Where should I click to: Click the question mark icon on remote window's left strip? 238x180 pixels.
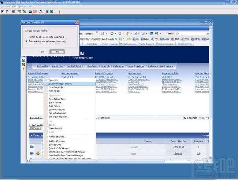(x=23, y=69)
